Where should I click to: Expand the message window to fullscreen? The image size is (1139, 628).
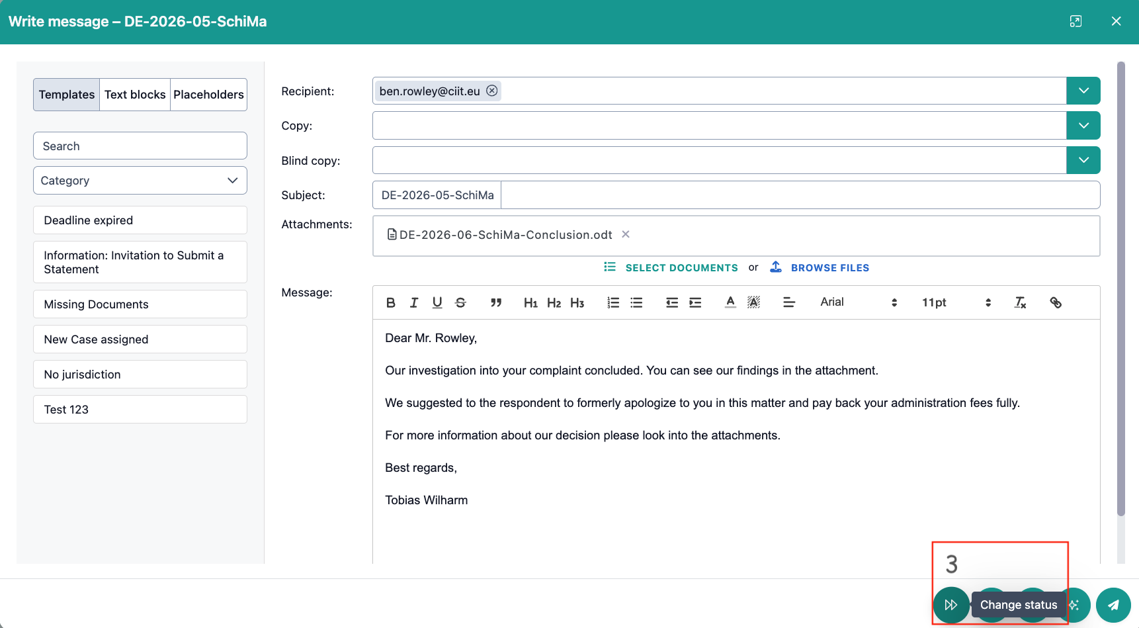1076,21
